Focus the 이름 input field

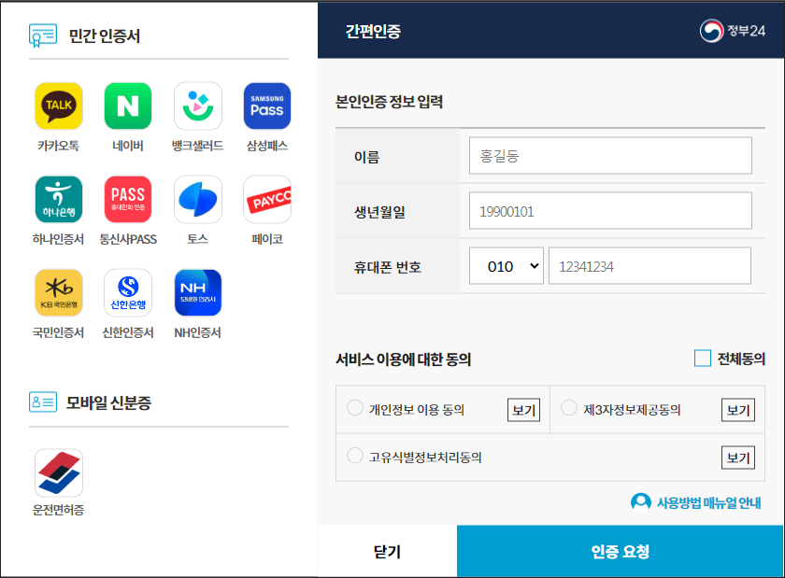point(610,156)
